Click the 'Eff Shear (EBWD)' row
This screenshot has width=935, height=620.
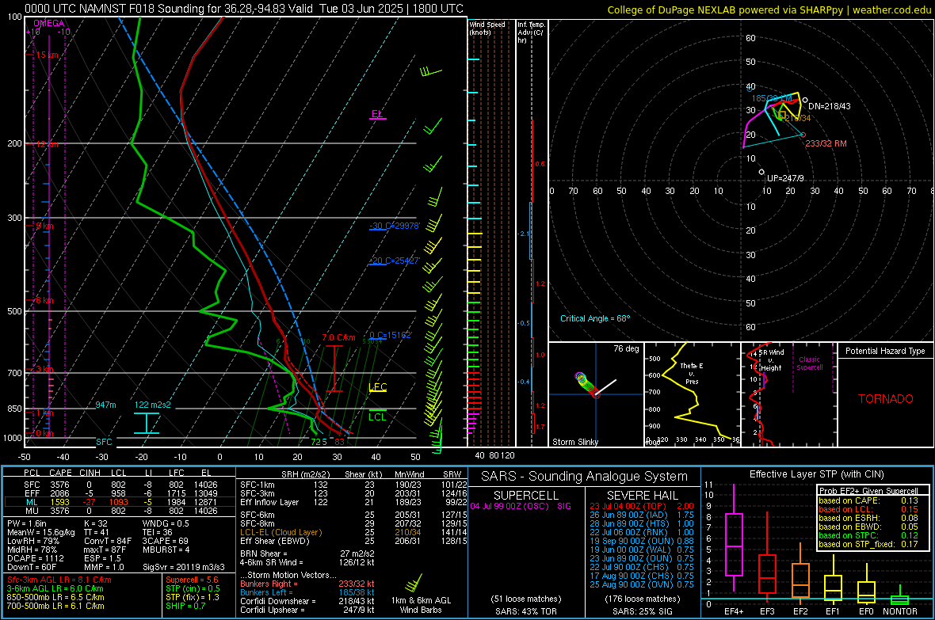(x=353, y=542)
